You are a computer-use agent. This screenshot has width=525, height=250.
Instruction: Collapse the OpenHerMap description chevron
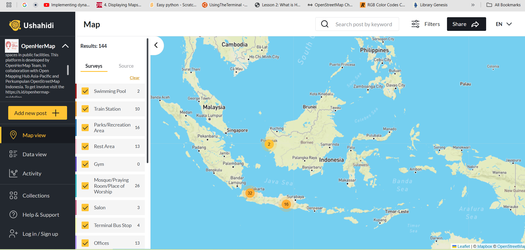point(65,46)
